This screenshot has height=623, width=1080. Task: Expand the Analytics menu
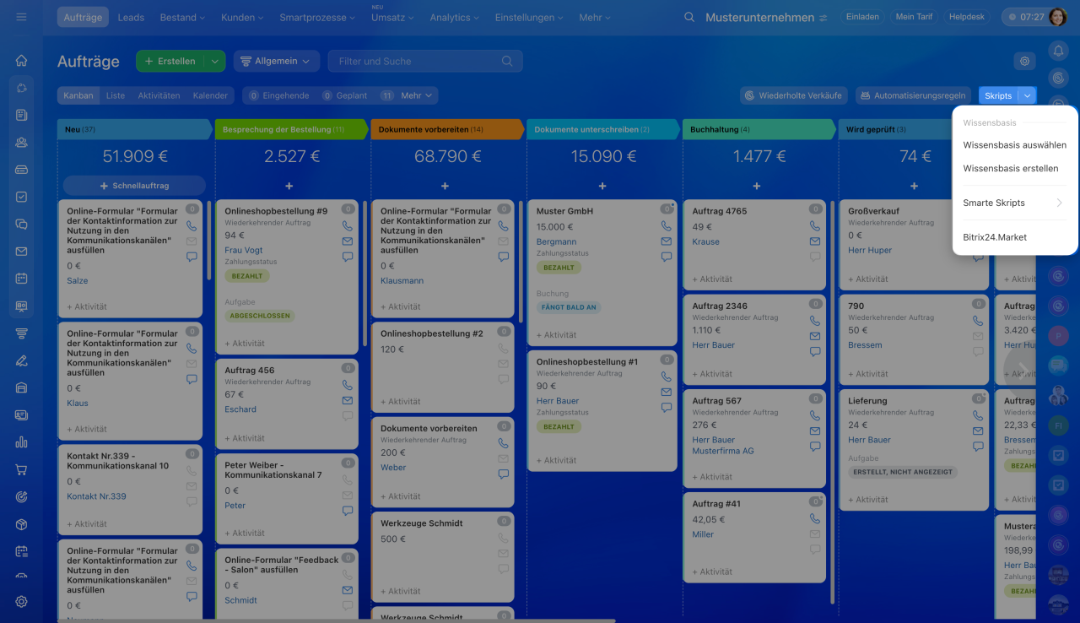tap(455, 17)
